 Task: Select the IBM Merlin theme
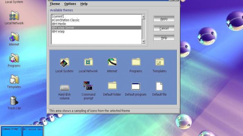[x=97, y=24]
